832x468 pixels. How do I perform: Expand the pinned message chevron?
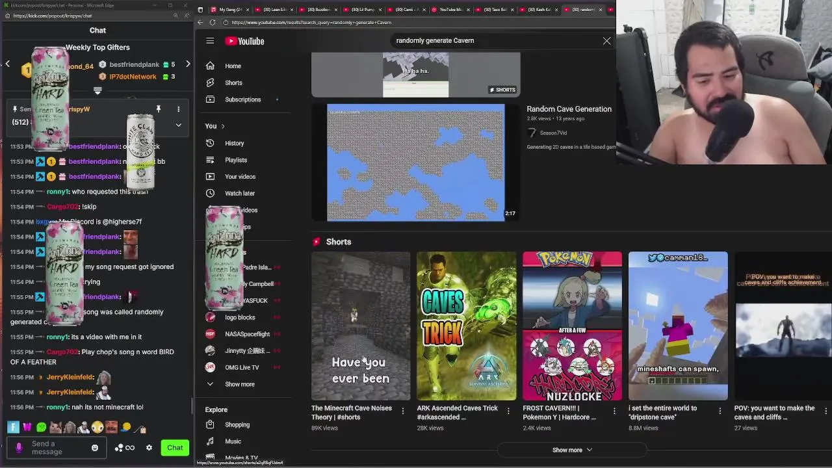[178, 125]
